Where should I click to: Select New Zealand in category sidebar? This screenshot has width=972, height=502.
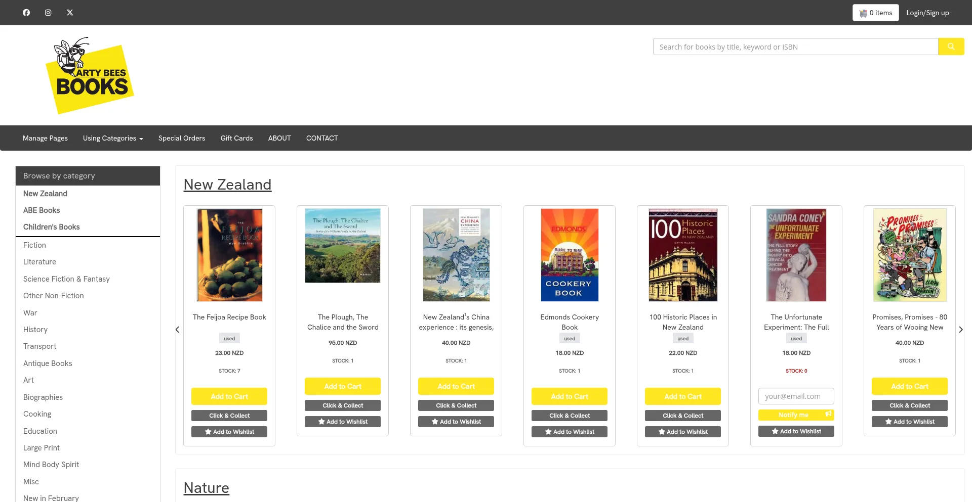pos(45,194)
